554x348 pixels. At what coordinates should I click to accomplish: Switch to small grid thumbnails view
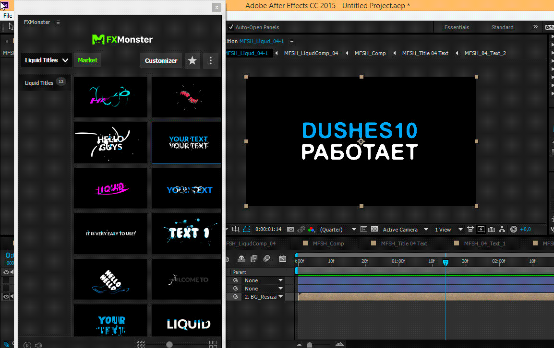tap(141, 344)
